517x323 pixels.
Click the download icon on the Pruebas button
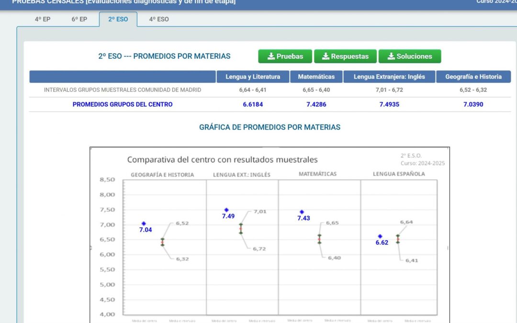pos(271,56)
